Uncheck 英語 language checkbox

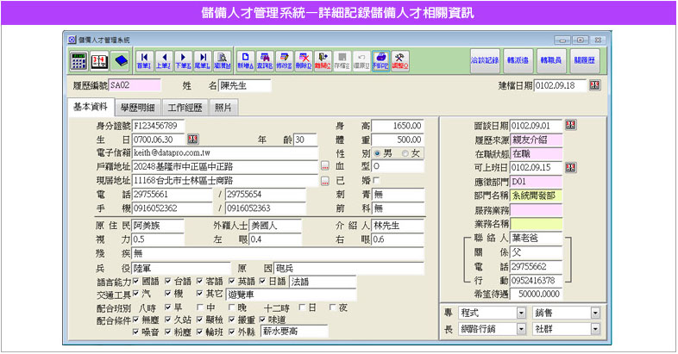coord(232,281)
